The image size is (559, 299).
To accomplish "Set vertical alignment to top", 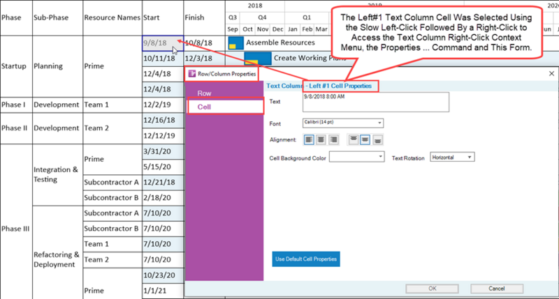I will 354,139.
